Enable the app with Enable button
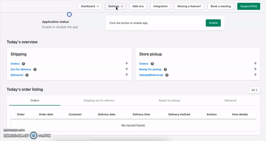The width and height of the screenshot is (266, 141). point(213,23)
